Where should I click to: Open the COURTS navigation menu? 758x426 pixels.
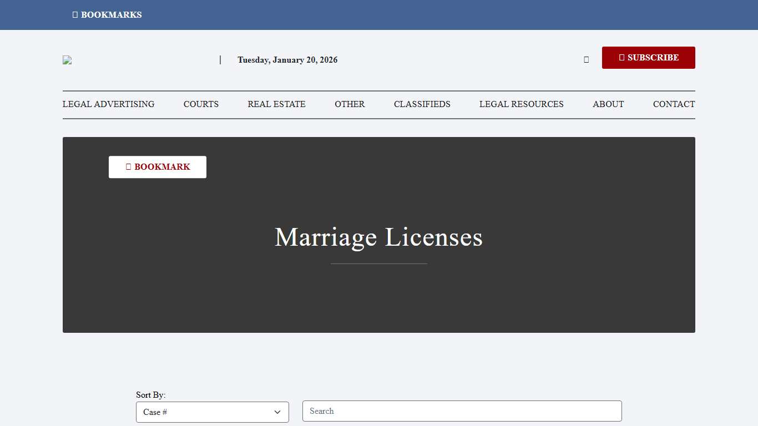pos(201,104)
